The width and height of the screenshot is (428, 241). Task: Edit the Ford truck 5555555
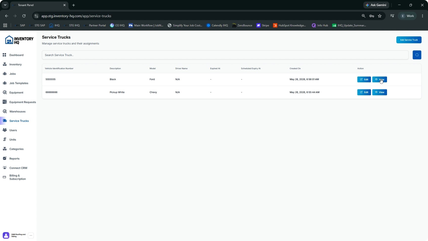coord(364,79)
